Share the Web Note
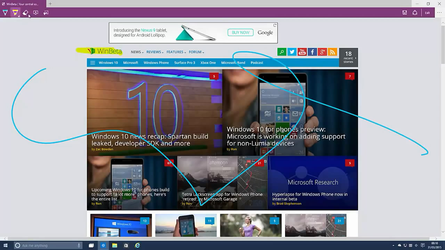 pyautogui.click(x=415, y=12)
